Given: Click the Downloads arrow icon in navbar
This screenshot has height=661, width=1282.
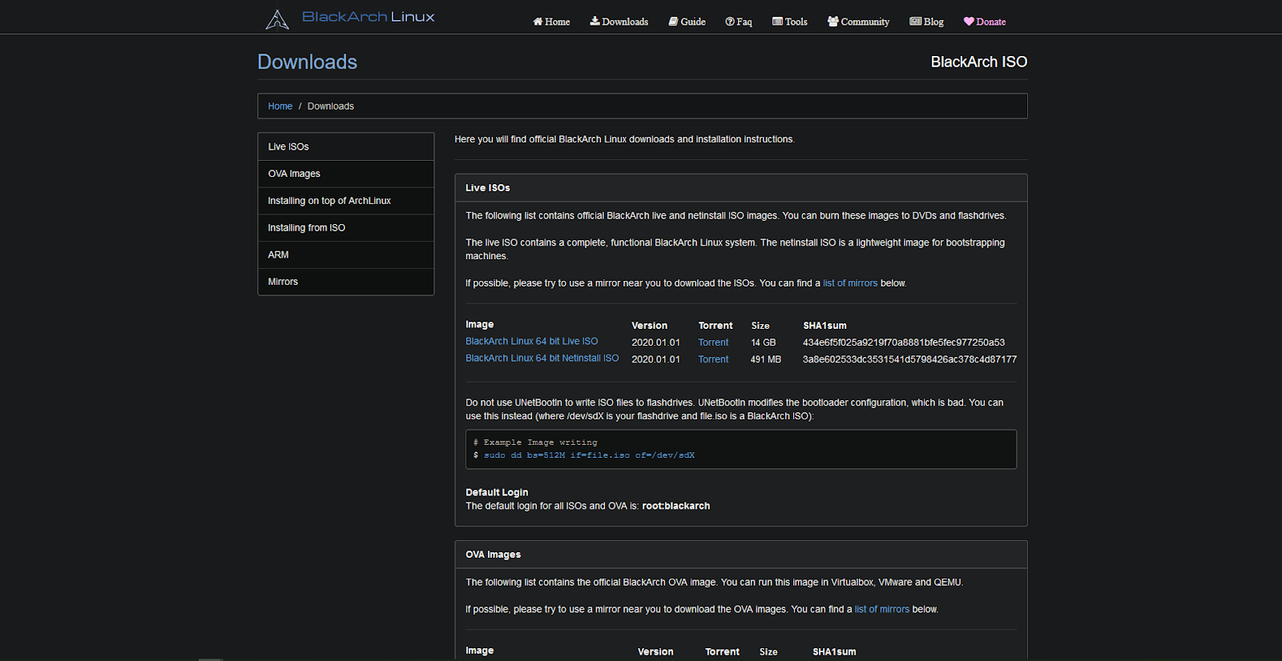Looking at the screenshot, I should 595,22.
